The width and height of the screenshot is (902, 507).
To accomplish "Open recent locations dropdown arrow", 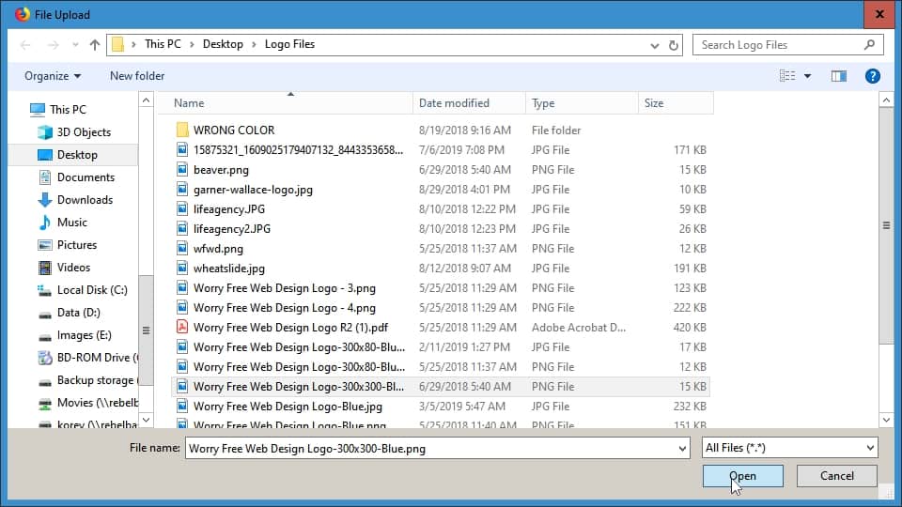I will click(75, 45).
